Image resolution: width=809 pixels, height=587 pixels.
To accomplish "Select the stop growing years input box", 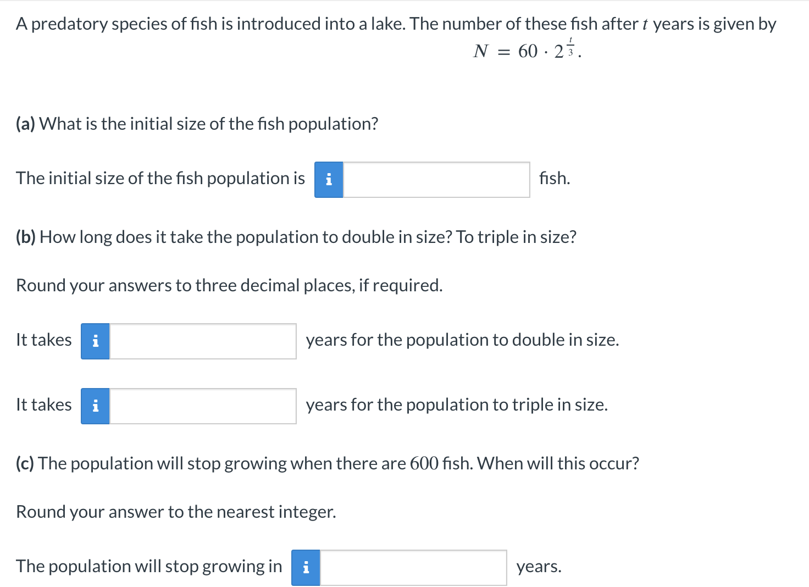I will (413, 568).
